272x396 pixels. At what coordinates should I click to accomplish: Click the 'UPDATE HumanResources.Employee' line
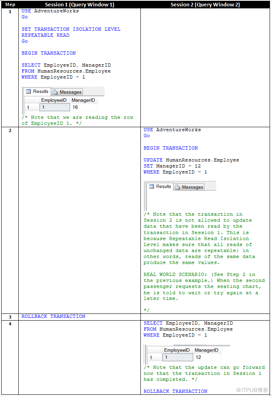(x=191, y=160)
